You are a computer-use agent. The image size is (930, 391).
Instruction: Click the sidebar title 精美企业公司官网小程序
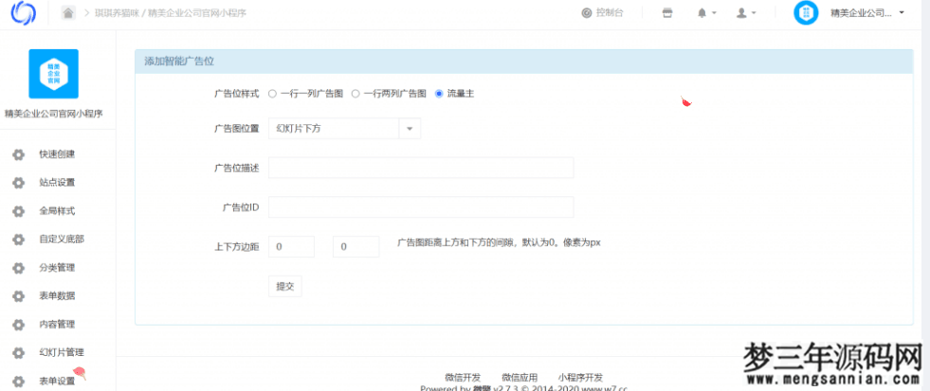click(x=54, y=115)
